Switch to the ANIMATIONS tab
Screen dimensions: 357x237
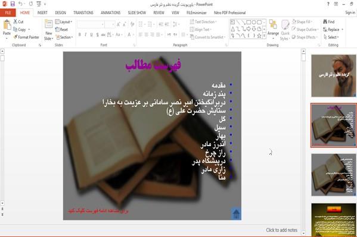pos(110,12)
